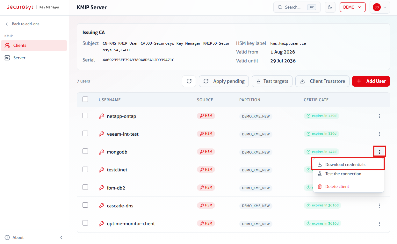Click the key icon beside testclinet

click(x=102, y=170)
